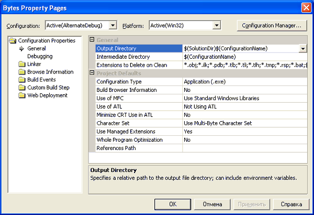Open Configuration Manager
Image resolution: width=314 pixels, height=215 pixels.
coord(271,25)
